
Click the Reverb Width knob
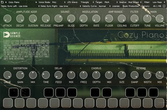[147, 75]
